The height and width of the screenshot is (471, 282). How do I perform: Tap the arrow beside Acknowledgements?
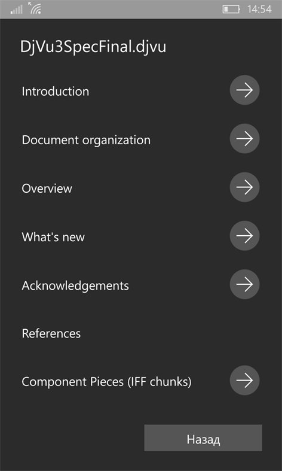tap(244, 284)
